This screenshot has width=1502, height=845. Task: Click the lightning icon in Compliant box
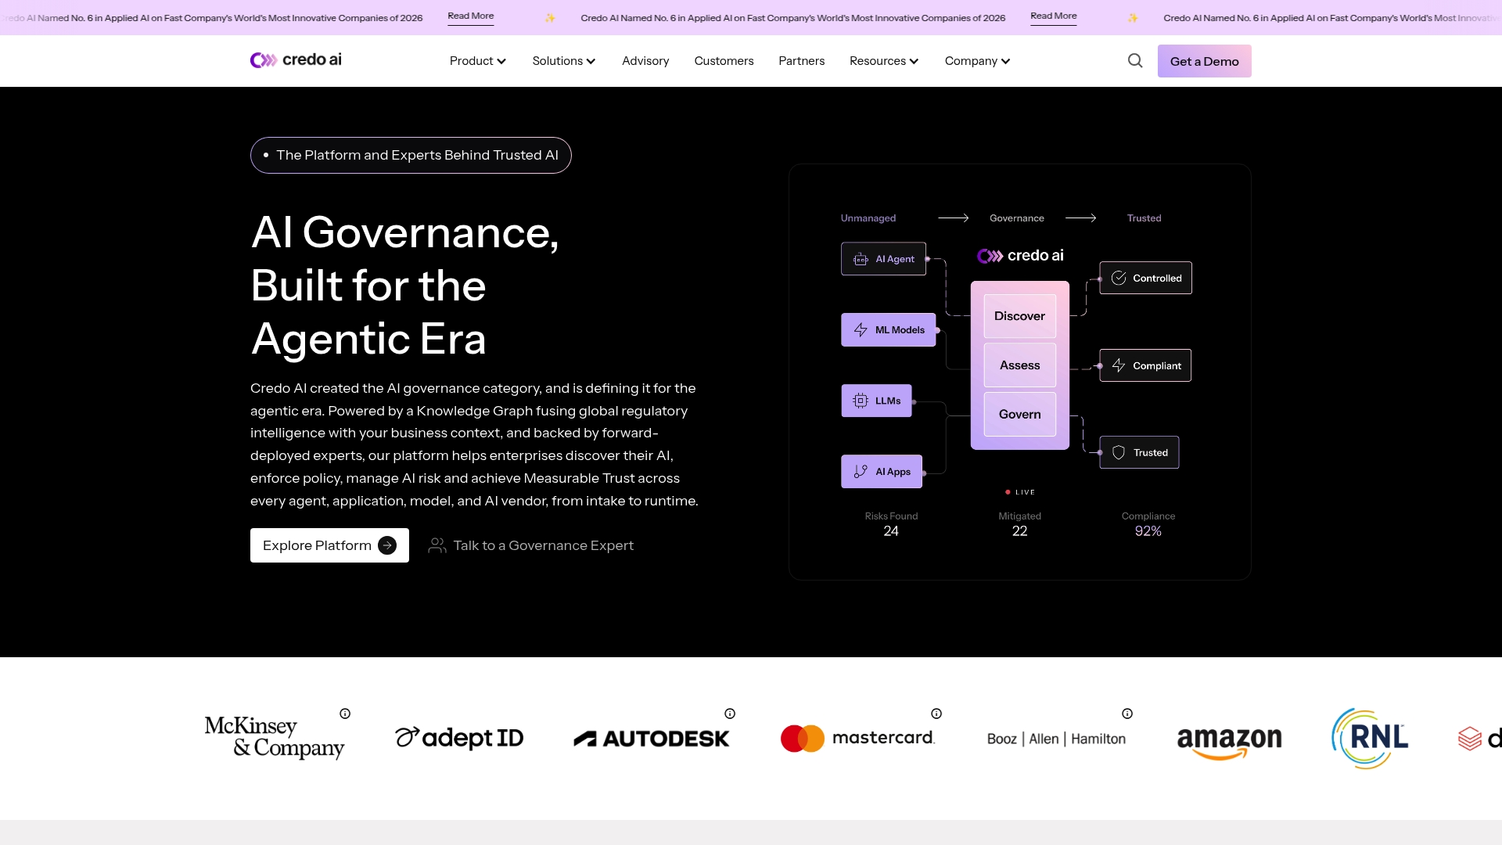click(x=1119, y=365)
